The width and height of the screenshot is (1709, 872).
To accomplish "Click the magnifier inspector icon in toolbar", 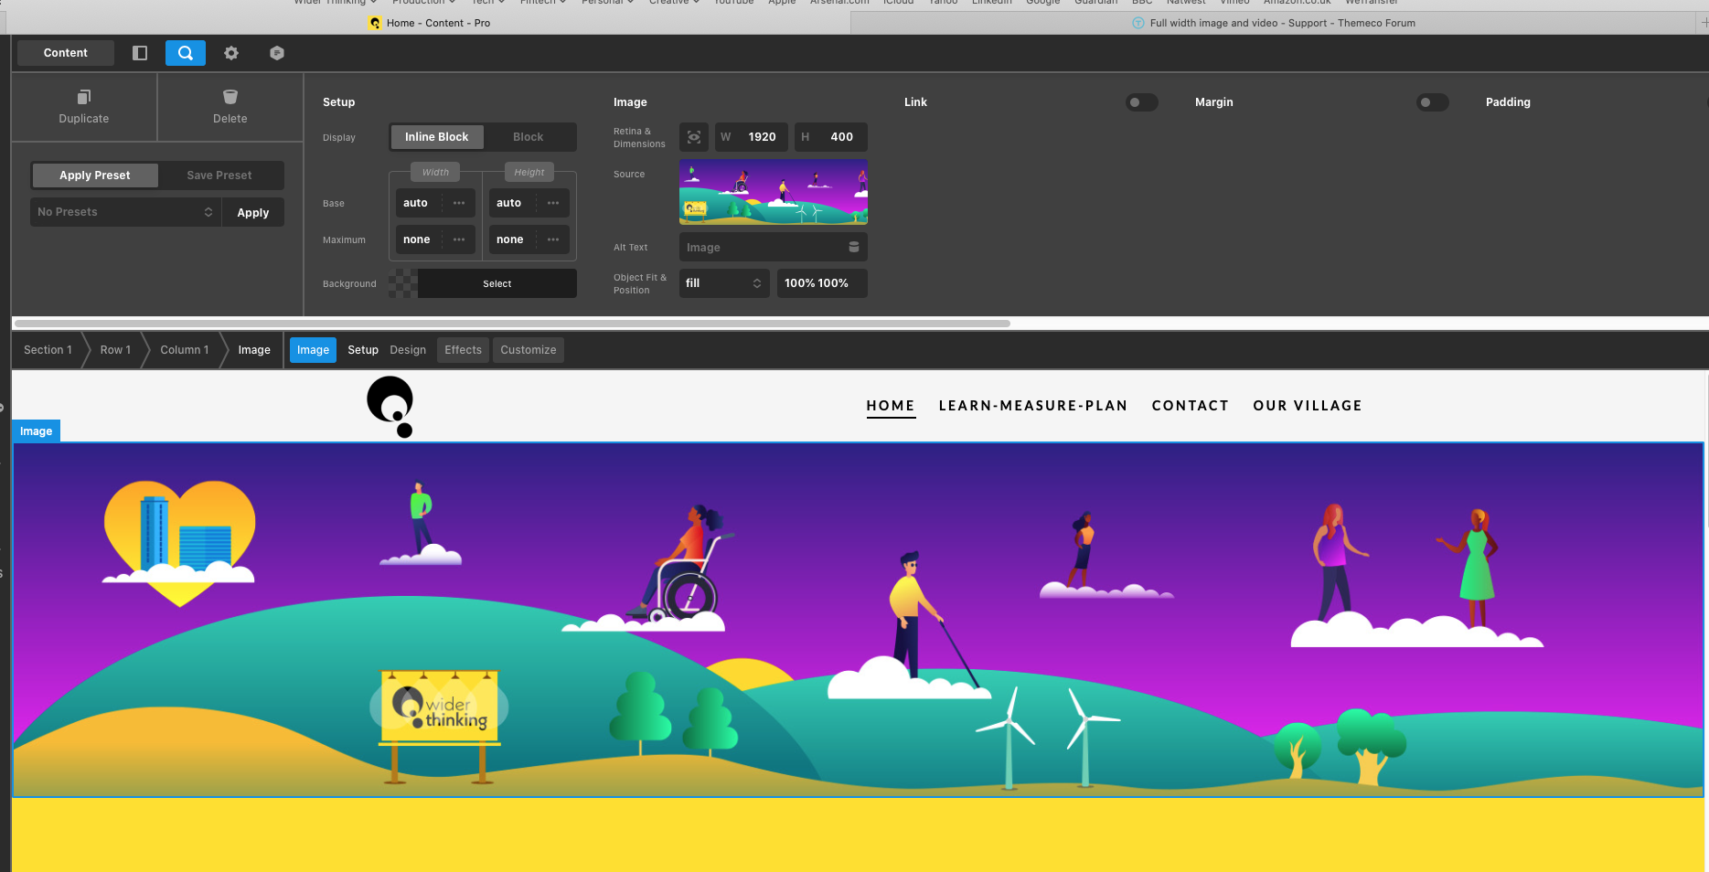I will pos(186,53).
